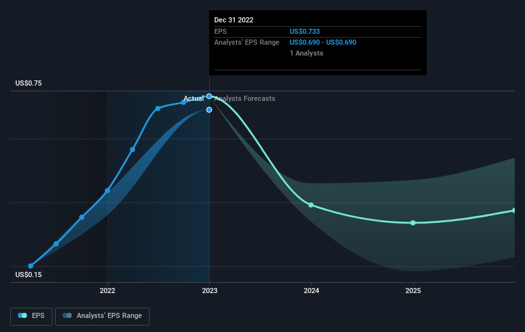Click the 'Actual' label on chart
525x332 pixels.
click(194, 98)
